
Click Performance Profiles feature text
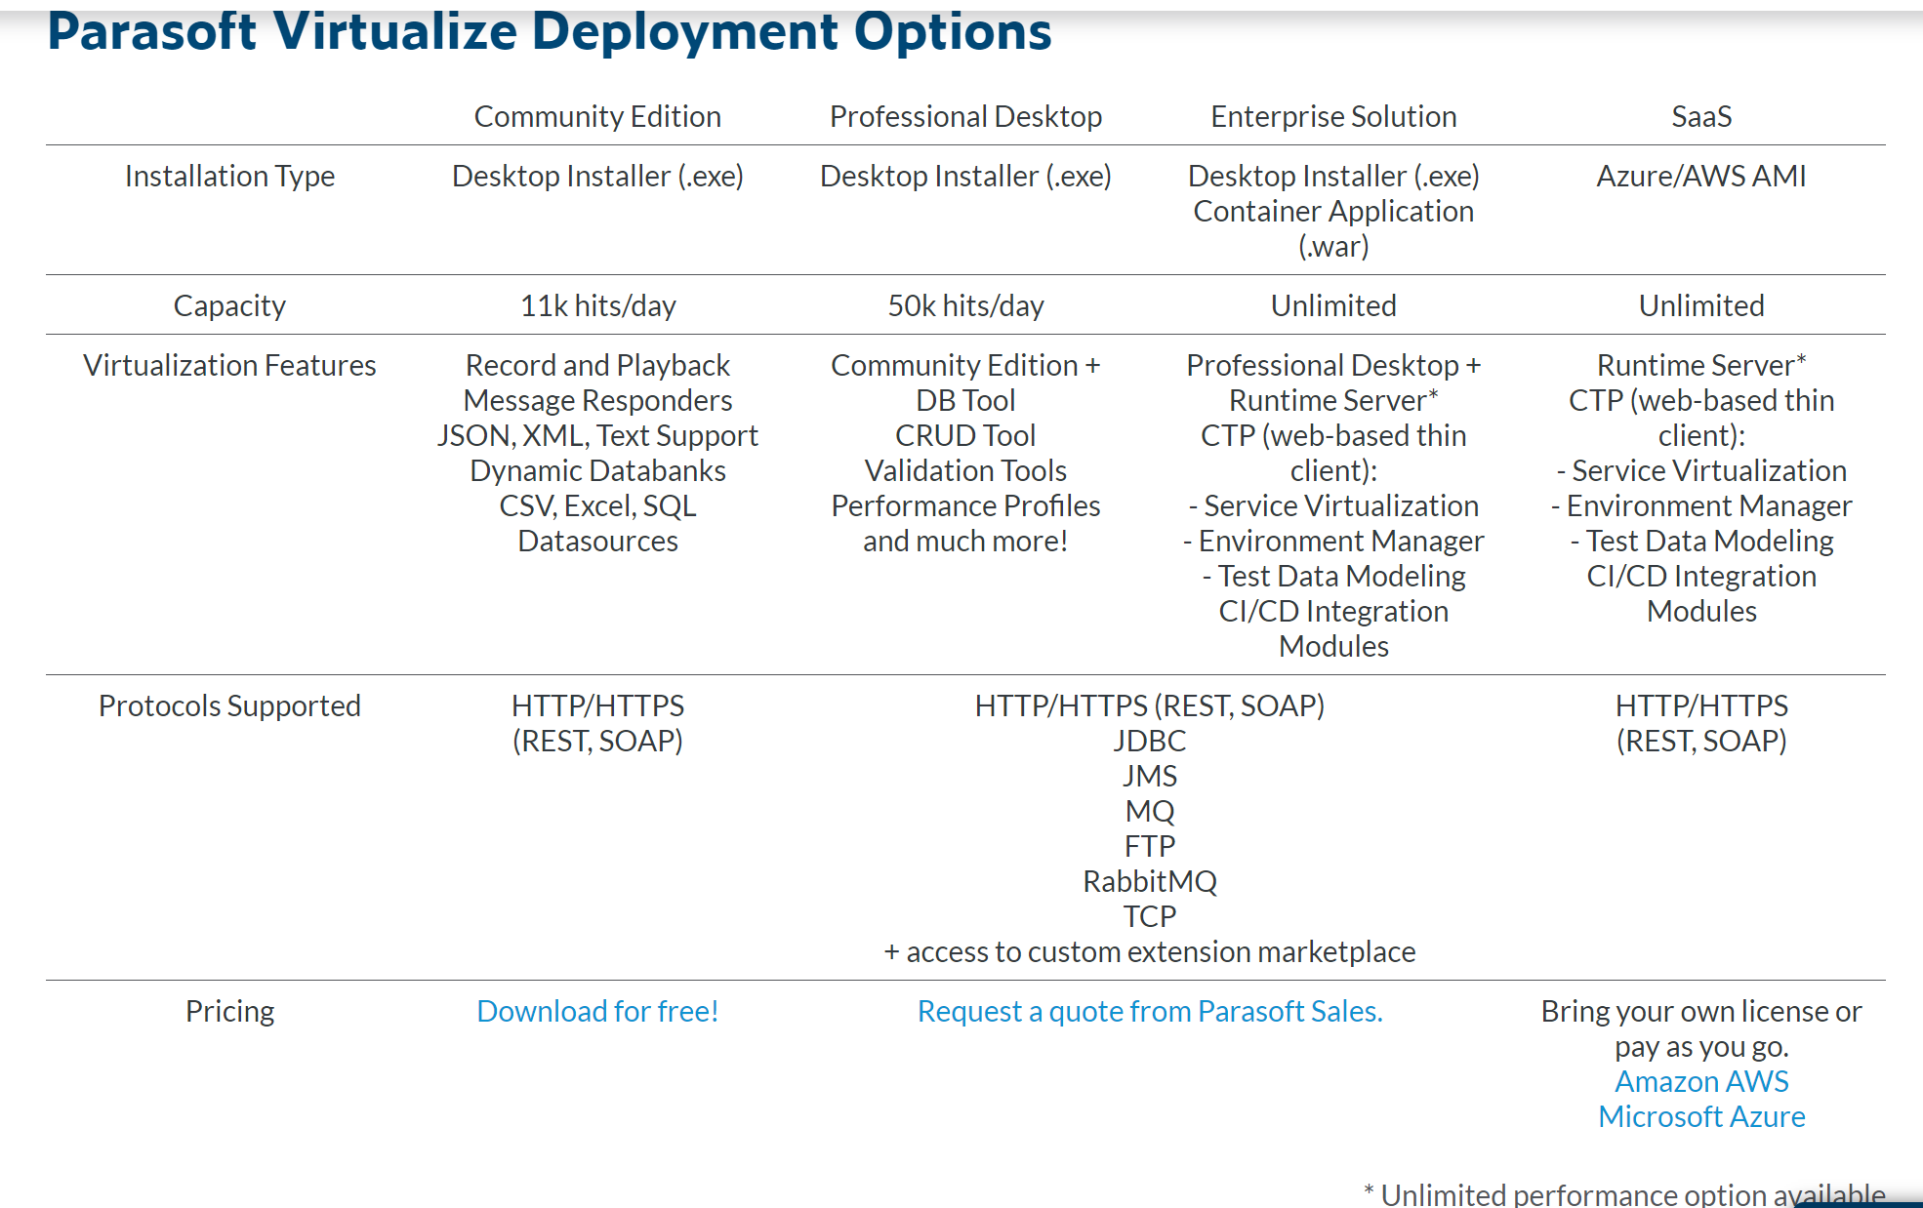[965, 505]
